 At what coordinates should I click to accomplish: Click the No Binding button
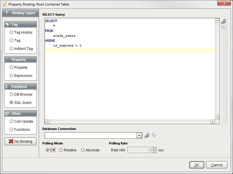click(x=20, y=141)
